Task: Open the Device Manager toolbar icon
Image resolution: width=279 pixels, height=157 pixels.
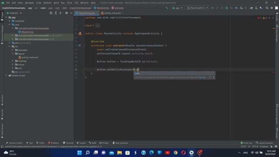Action: coord(256,8)
